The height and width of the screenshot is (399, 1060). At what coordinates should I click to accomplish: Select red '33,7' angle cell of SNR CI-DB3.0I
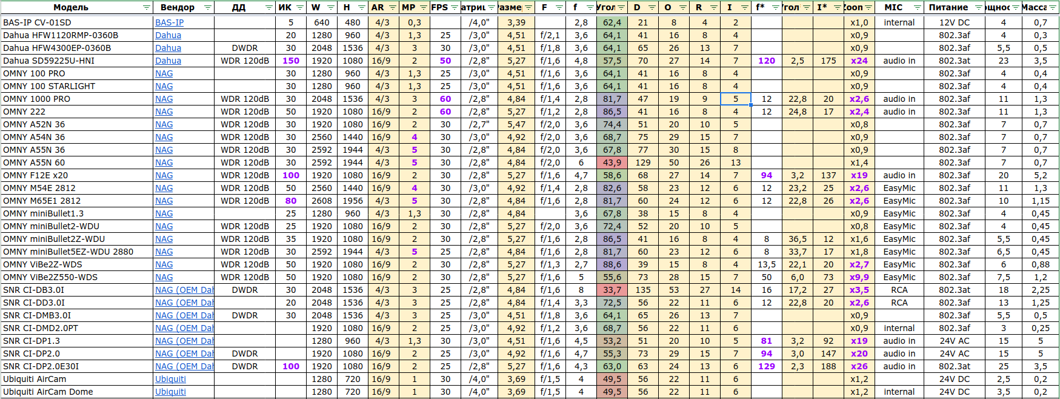(612, 290)
